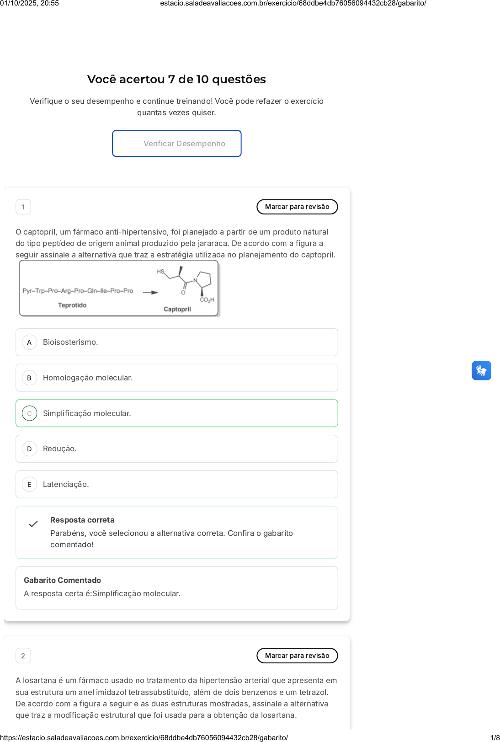The height and width of the screenshot is (742, 500).
Task: Select option A Bioisosterismo
Action: [176, 342]
